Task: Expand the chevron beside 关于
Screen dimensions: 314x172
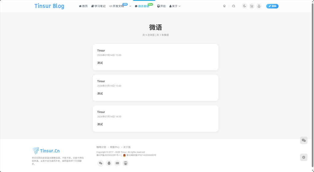Action: [180, 6]
